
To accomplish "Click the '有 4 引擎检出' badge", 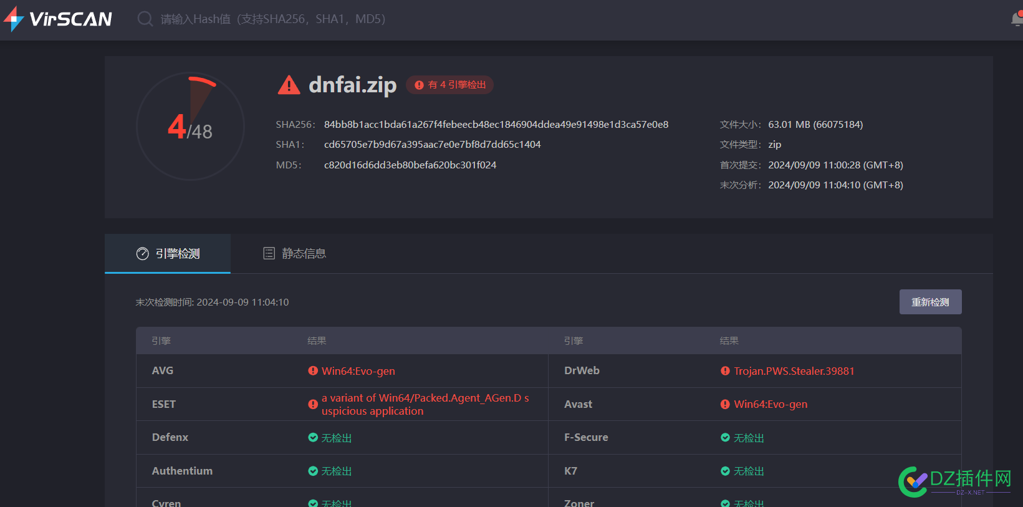I will click(x=450, y=85).
